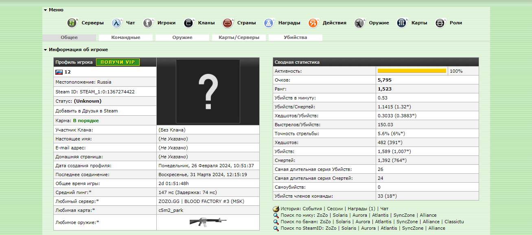Screen dimensions: 532x235
Task: Select the Убийства tab
Action: (x=295, y=38)
